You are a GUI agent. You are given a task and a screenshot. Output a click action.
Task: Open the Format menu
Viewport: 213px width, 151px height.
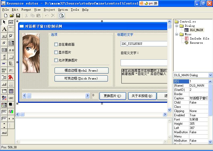click(x=26, y=10)
